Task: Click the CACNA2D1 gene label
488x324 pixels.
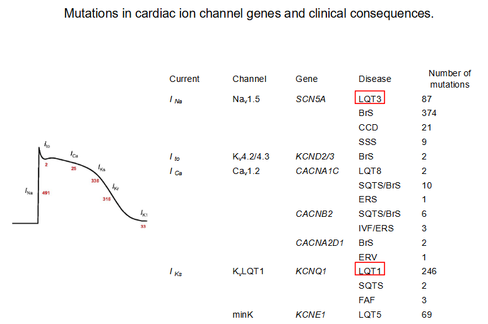Action: [319, 243]
